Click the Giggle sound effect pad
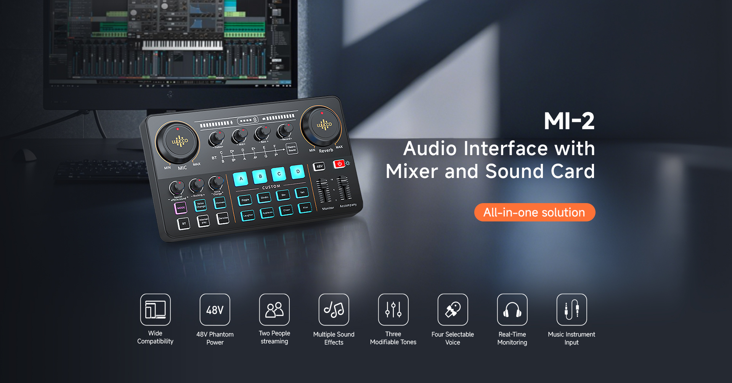Screen dimensions: 732x383 click(x=245, y=200)
